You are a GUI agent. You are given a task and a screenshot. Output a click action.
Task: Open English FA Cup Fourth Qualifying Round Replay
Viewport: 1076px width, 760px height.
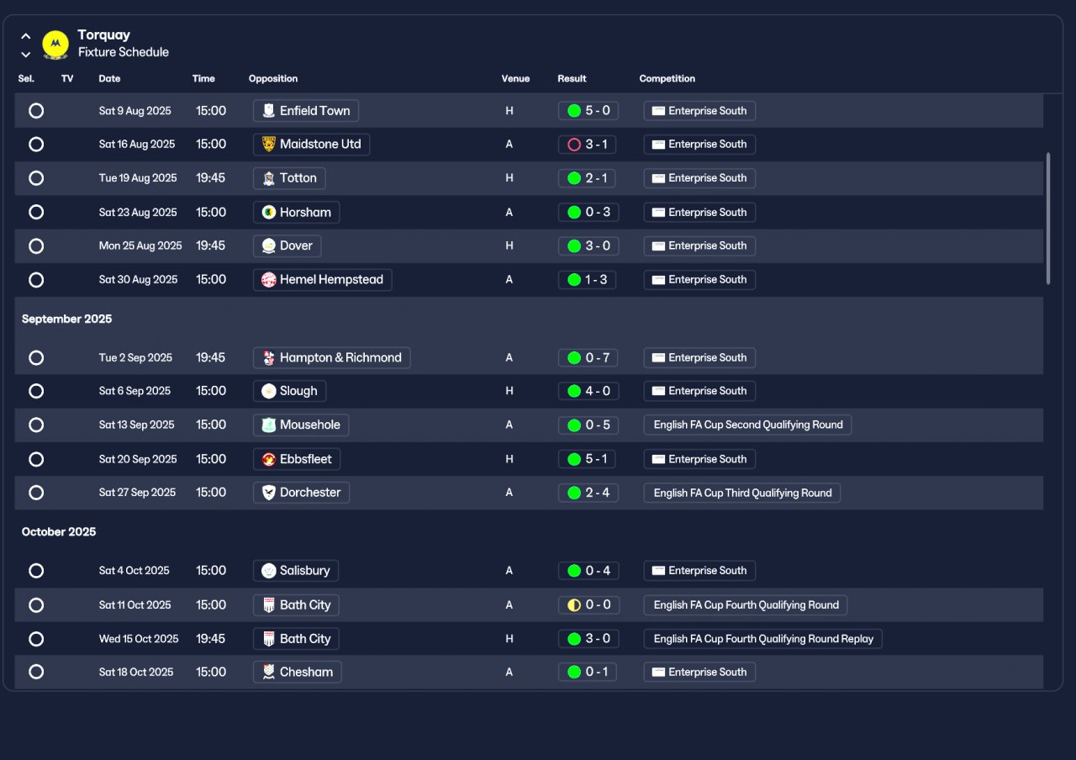[x=763, y=638]
